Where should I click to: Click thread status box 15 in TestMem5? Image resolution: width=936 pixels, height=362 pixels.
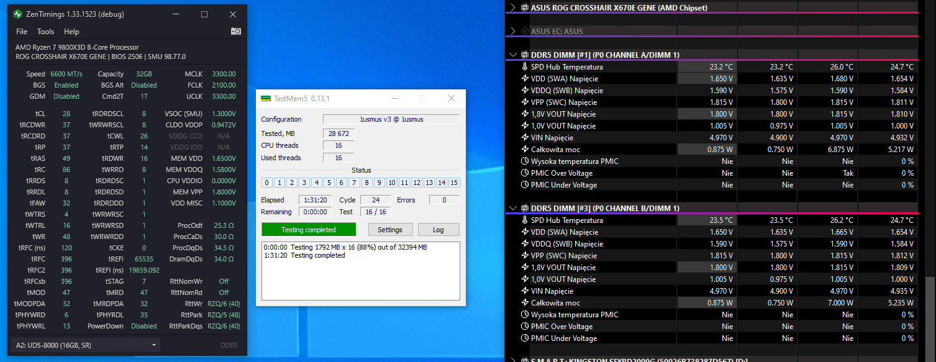454,183
